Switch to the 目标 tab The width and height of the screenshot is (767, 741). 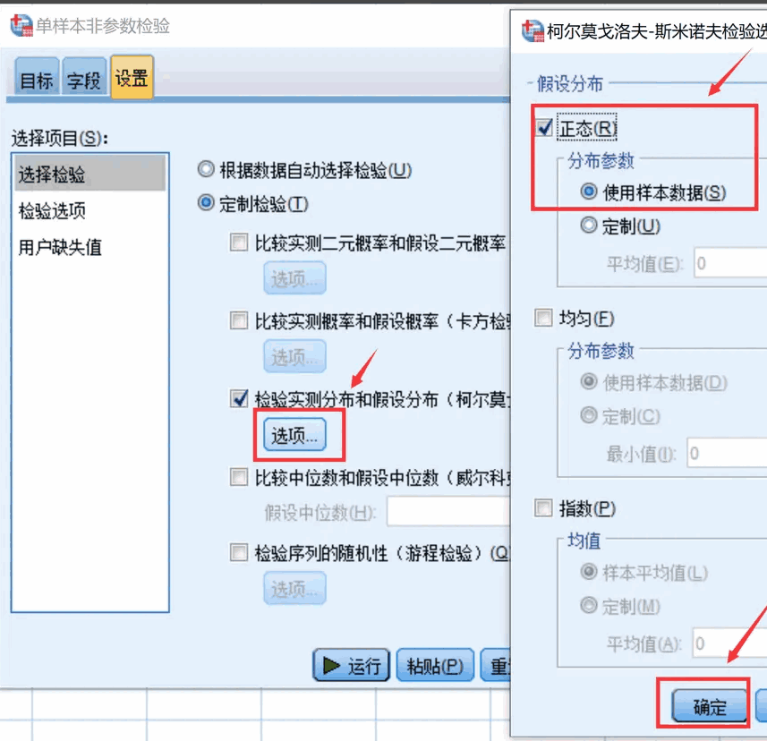(37, 78)
